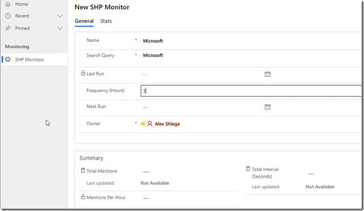Image resolution: width=364 pixels, height=211 pixels.
Task: Click the Next Run date value
Action: coord(145,107)
